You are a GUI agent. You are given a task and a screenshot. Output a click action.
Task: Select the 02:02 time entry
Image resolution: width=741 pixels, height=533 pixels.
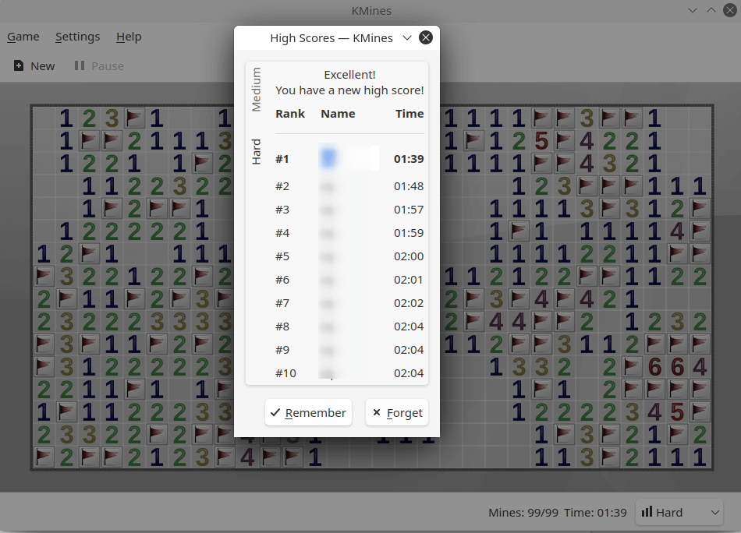409,303
